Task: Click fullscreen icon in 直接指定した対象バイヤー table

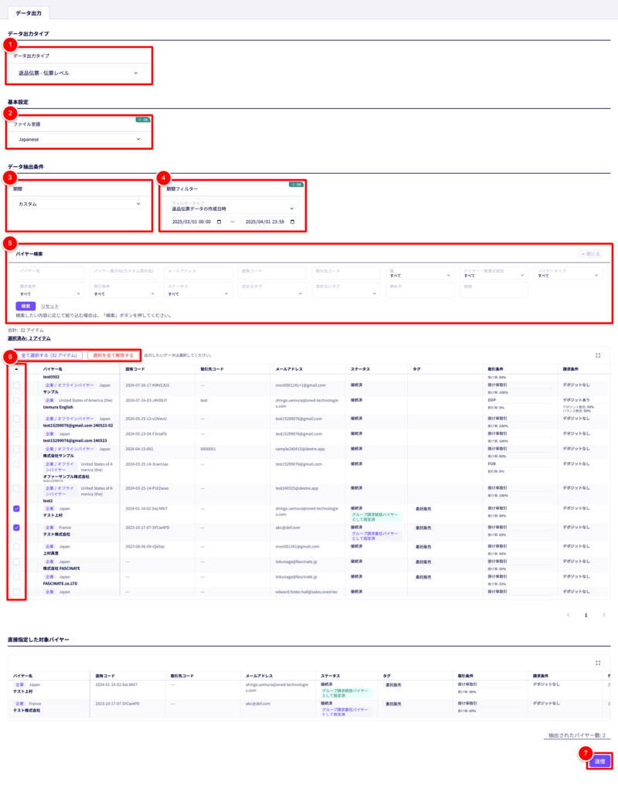Action: (598, 662)
